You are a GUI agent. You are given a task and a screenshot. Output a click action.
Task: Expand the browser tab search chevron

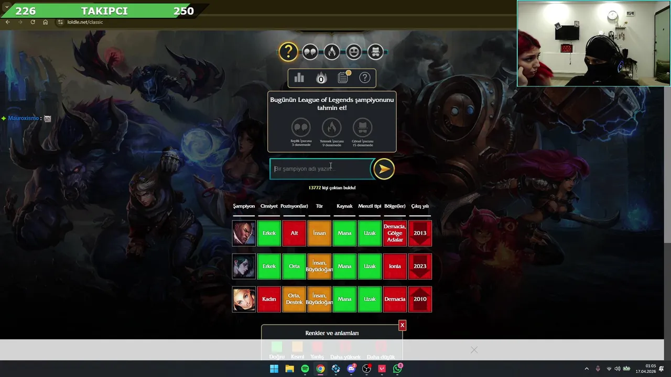(7, 6)
